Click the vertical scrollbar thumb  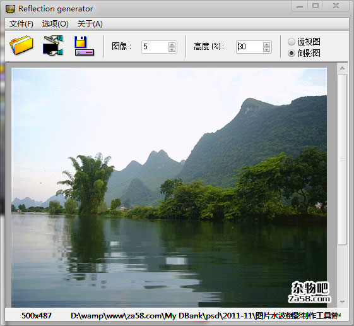342,159
